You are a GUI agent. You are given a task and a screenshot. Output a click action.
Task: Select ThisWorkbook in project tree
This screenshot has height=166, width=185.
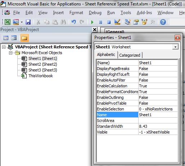tap(41, 76)
